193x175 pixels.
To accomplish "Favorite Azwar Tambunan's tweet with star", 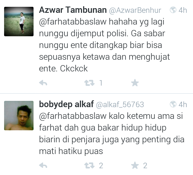I will tap(135, 83).
